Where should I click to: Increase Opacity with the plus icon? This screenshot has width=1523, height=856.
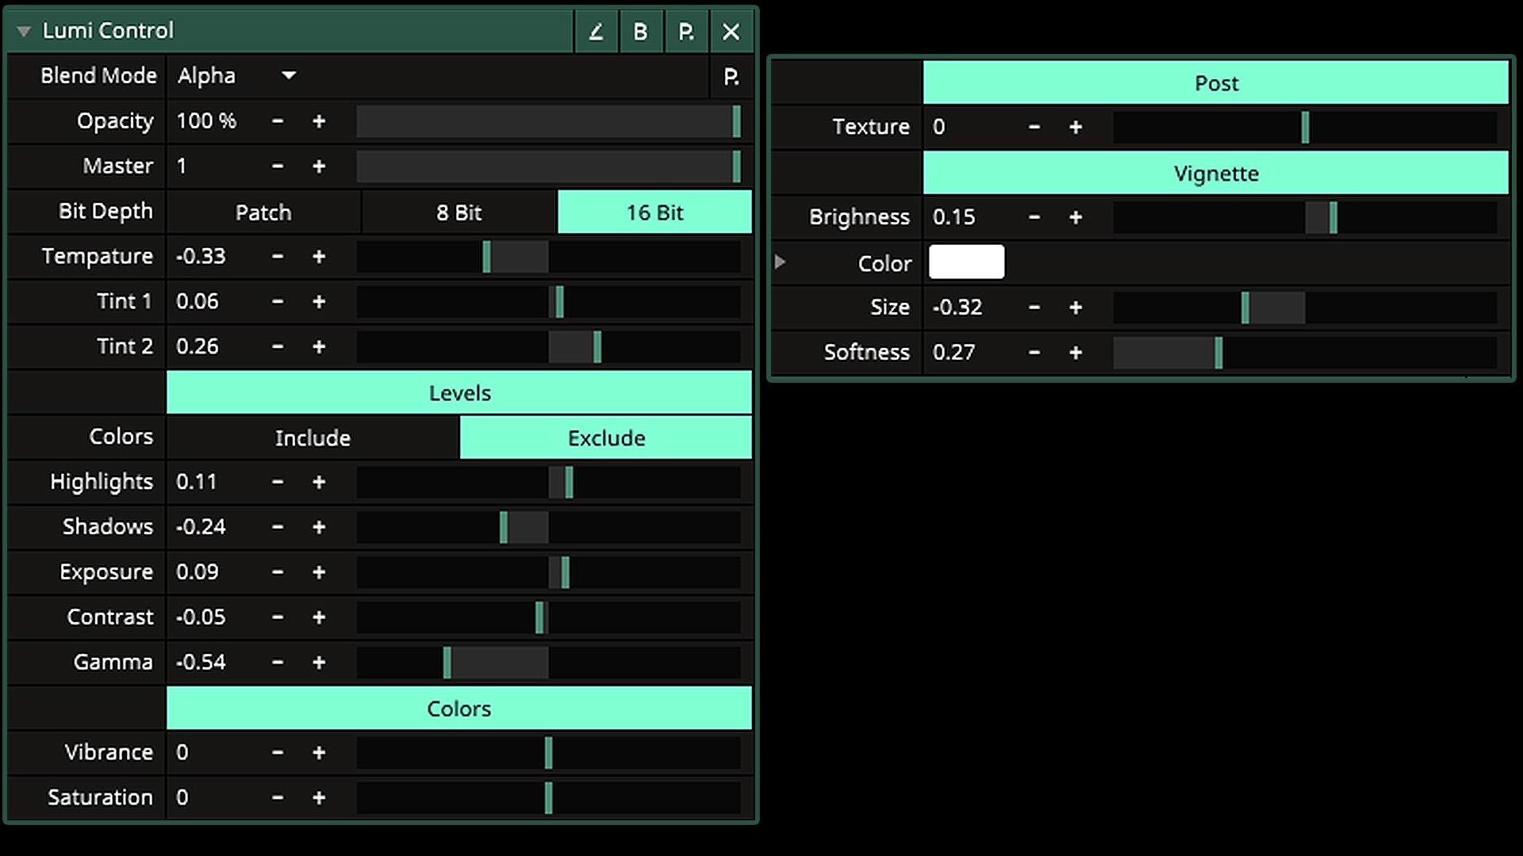coord(319,121)
